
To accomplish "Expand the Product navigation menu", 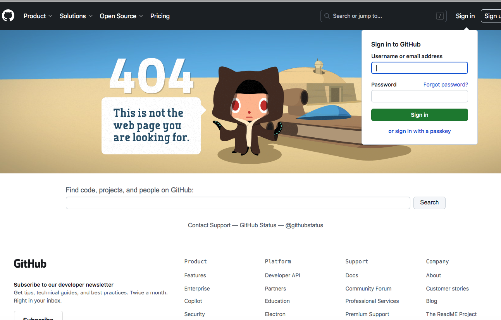I will pyautogui.click(x=38, y=16).
